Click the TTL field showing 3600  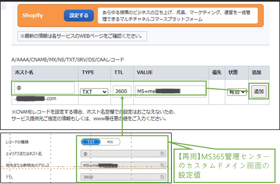[x=122, y=91]
